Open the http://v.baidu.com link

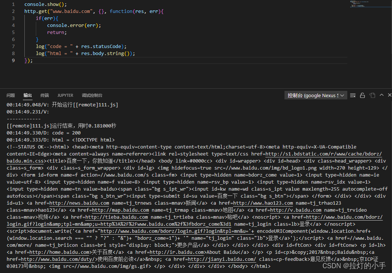pos(296,210)
